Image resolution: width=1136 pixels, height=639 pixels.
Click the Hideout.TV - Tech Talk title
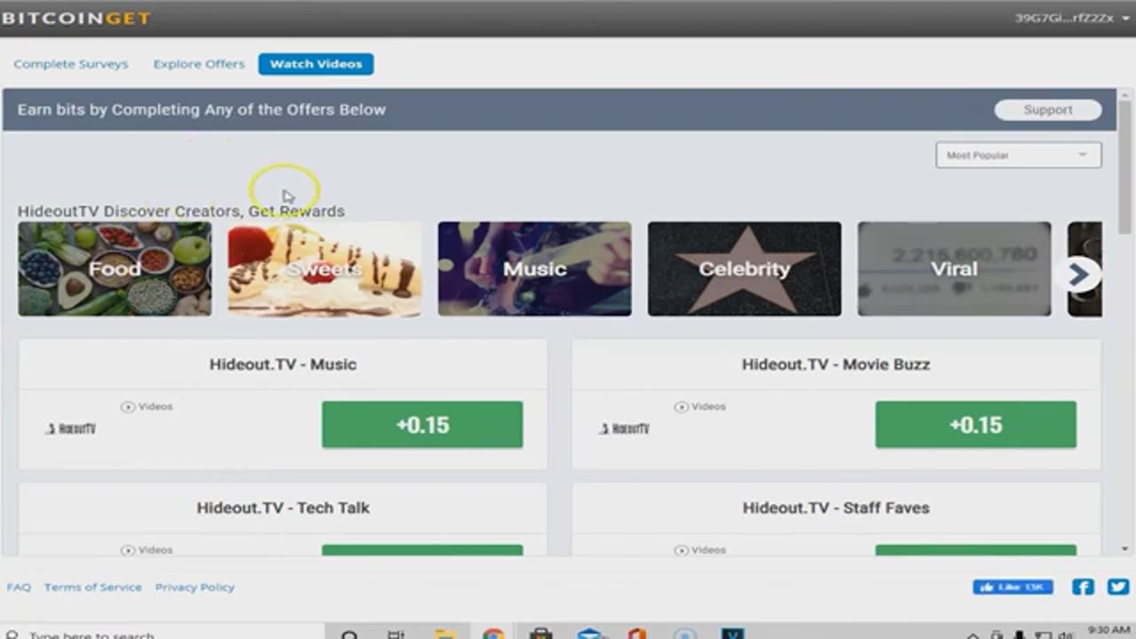(283, 508)
